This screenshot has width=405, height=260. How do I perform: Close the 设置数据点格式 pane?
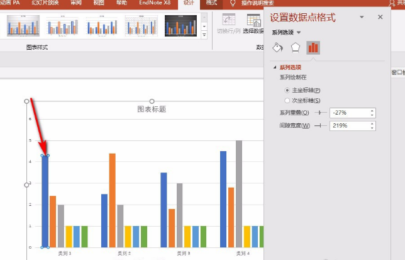click(x=380, y=17)
